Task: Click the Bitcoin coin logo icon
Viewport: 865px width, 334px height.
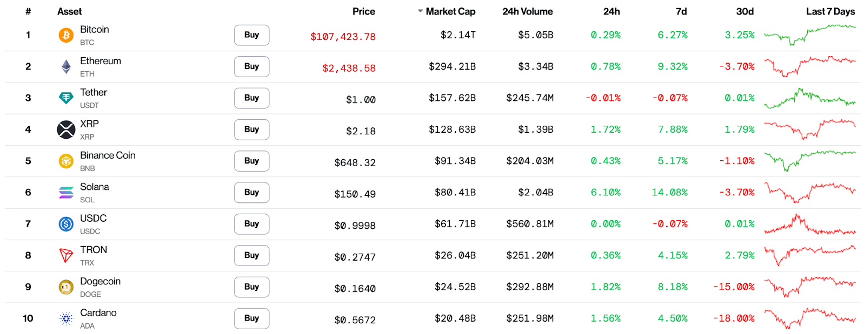Action: pyautogui.click(x=66, y=36)
